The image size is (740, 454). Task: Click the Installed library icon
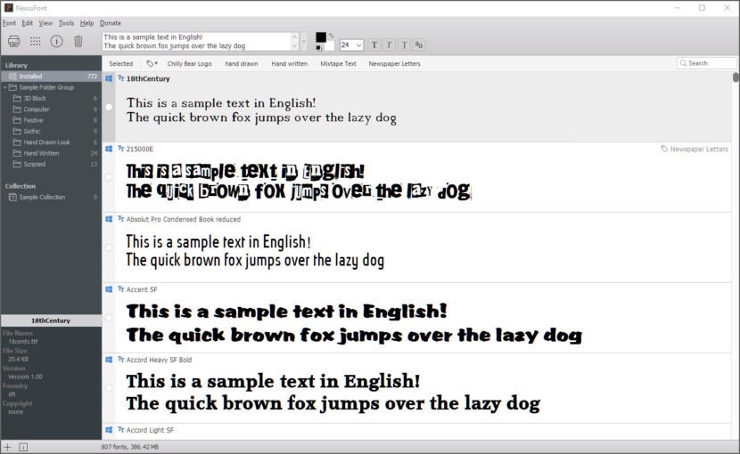click(12, 76)
